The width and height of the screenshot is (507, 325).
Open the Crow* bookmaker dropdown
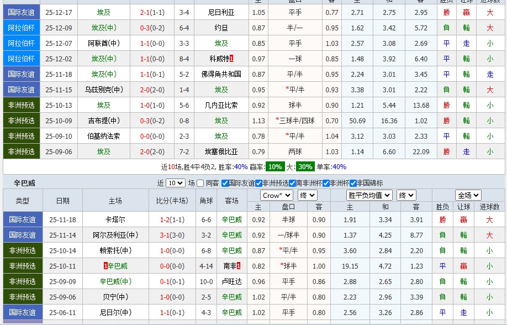(x=276, y=195)
